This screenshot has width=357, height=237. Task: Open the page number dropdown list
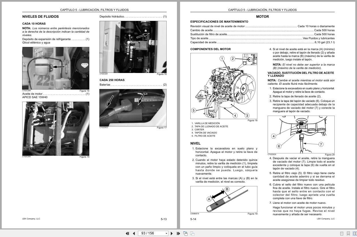point(166,233)
